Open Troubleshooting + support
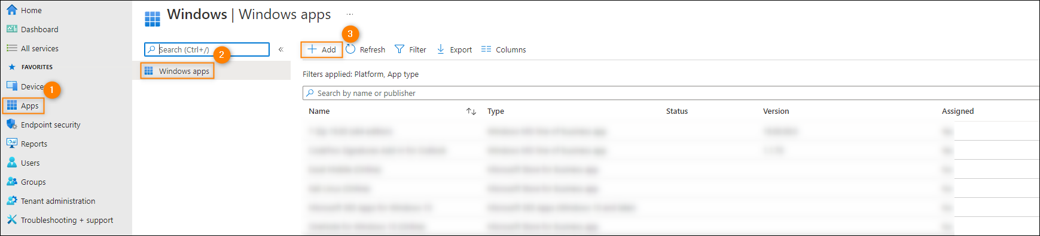1040x236 pixels. (67, 220)
